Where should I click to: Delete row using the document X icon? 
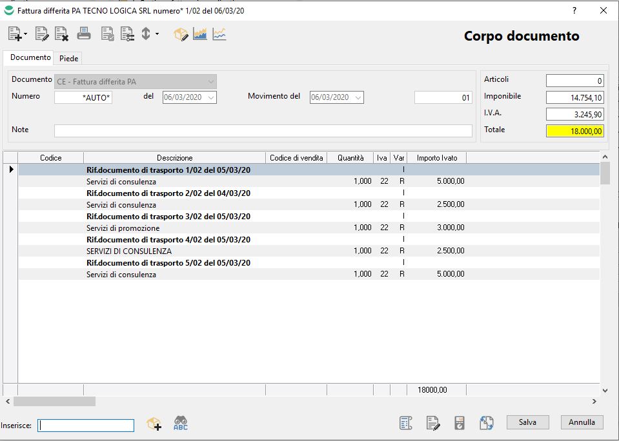click(61, 34)
